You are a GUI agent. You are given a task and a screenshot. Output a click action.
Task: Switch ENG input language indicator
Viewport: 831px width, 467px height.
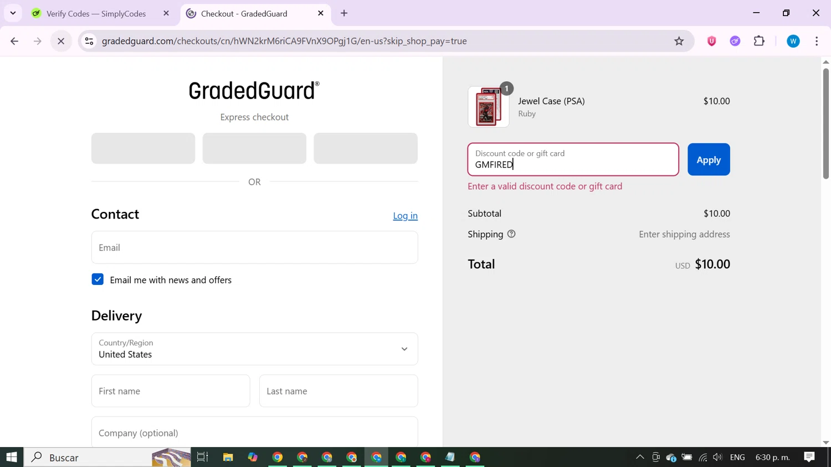pyautogui.click(x=737, y=457)
